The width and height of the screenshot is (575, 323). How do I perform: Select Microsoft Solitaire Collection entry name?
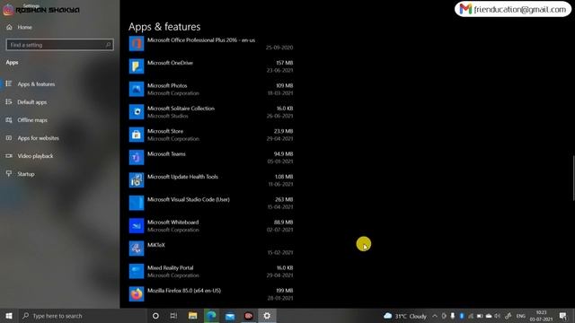tap(181, 109)
